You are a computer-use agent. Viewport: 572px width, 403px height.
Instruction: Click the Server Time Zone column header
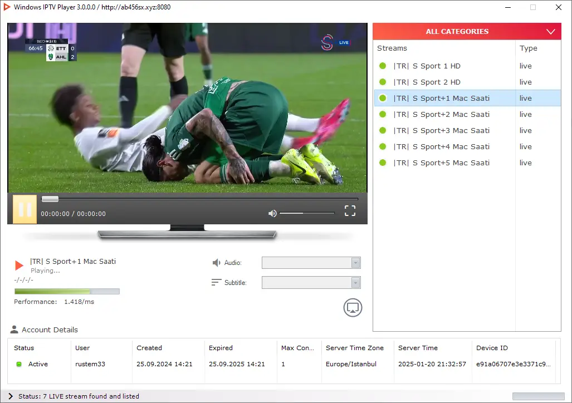(x=355, y=348)
